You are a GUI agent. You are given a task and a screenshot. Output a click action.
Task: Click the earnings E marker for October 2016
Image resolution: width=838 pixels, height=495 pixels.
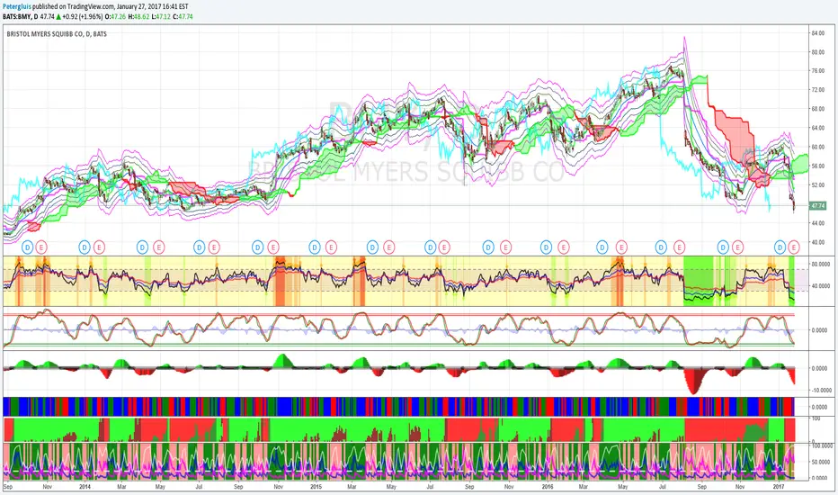(x=737, y=247)
